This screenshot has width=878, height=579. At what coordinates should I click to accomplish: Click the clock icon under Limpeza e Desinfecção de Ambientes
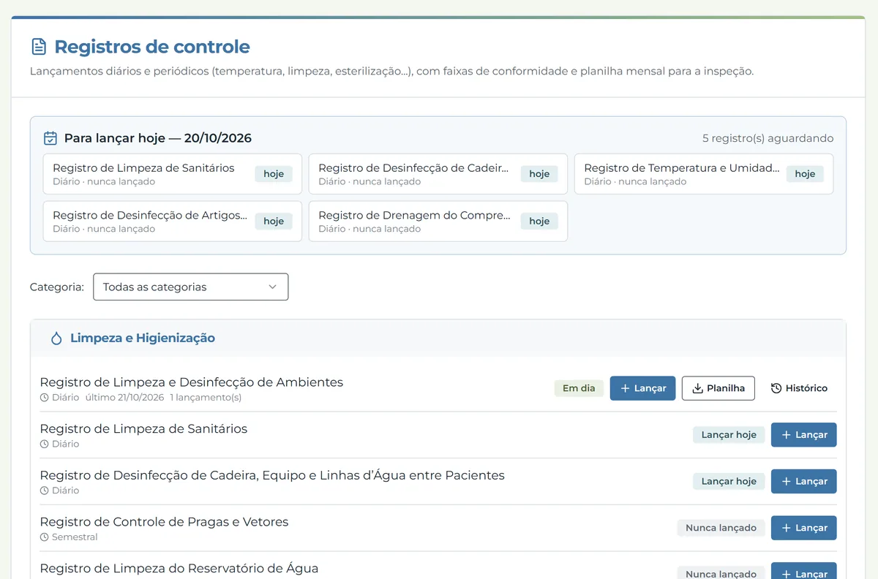tap(44, 398)
